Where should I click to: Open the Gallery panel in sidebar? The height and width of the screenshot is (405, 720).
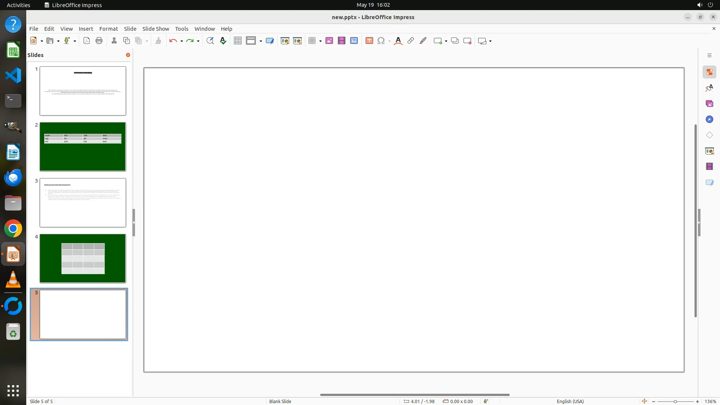[709, 103]
